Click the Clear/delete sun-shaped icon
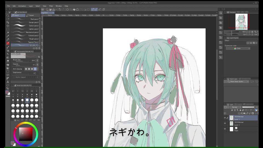This screenshot has height=148, width=263. 67,10
